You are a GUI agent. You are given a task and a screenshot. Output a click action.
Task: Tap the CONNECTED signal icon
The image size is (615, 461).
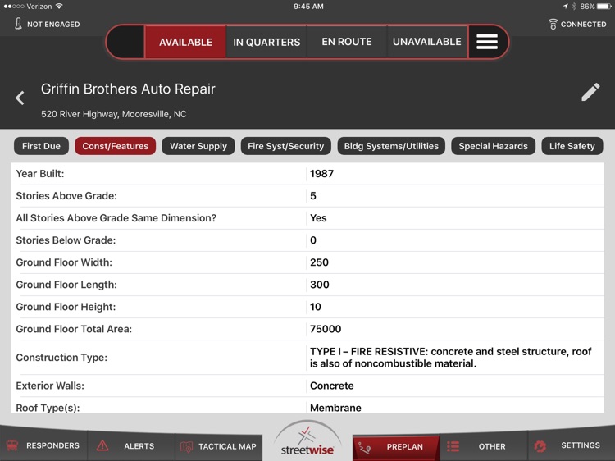click(553, 25)
